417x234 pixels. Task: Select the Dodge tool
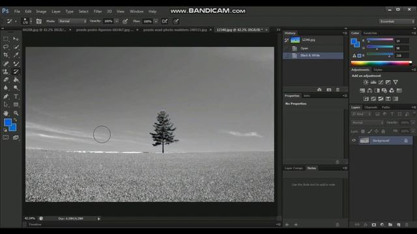pyautogui.click(x=16, y=88)
